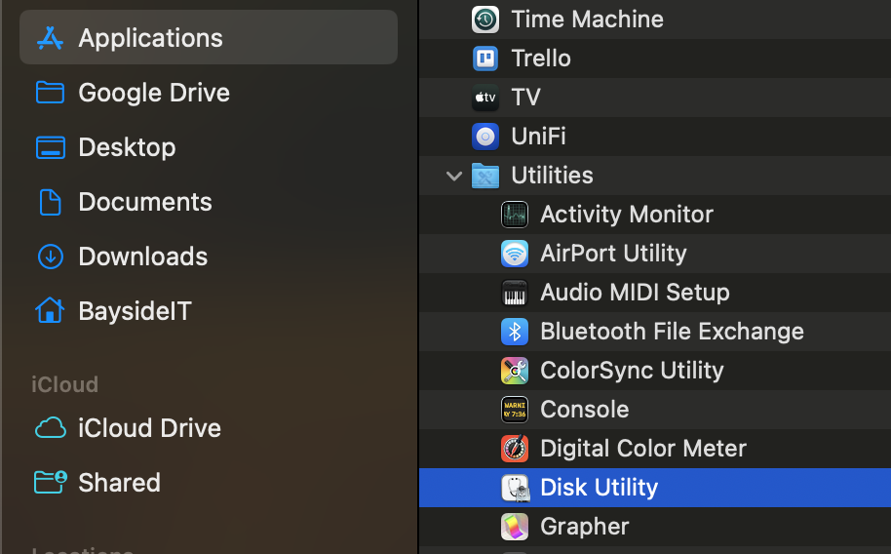
Task: Click the Bluetooth File Exchange icon
Action: 514,332
